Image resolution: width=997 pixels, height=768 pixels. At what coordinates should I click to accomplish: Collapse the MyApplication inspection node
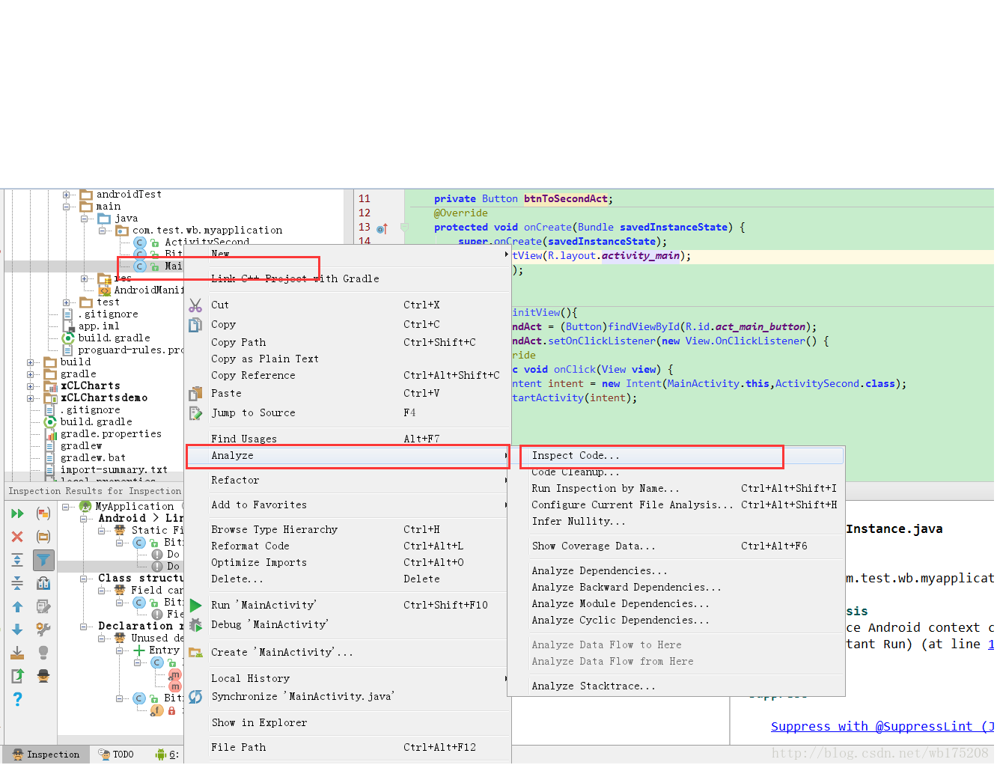pos(67,507)
